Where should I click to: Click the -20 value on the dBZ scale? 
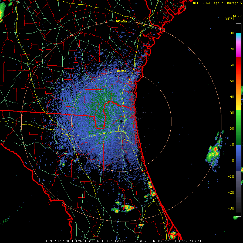231,192
